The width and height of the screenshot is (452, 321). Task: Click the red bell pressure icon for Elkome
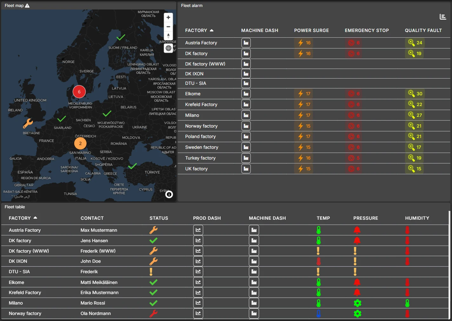click(x=357, y=282)
